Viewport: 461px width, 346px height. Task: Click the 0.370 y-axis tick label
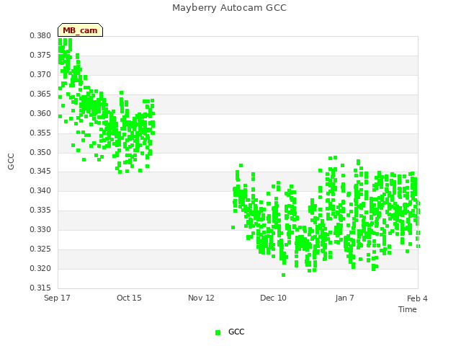[40, 74]
